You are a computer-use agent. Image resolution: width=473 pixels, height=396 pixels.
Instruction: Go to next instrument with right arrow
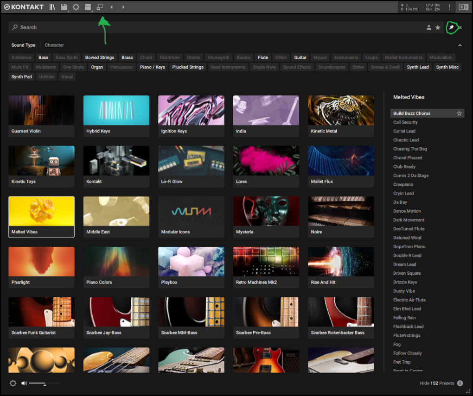pos(123,7)
